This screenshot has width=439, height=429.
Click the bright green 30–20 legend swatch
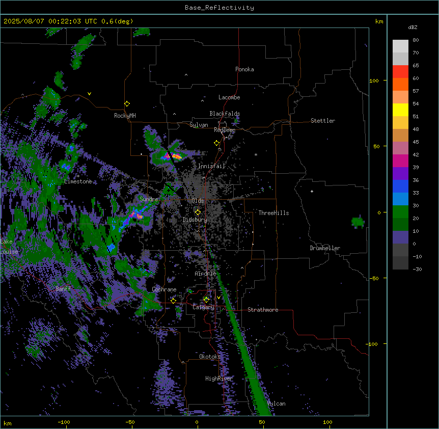point(400,212)
